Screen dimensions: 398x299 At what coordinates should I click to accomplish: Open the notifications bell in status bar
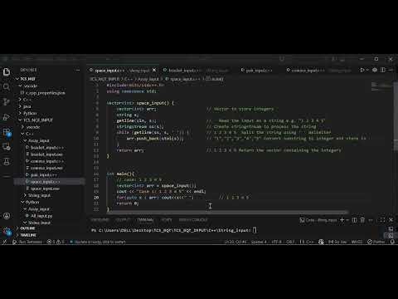[392, 242]
